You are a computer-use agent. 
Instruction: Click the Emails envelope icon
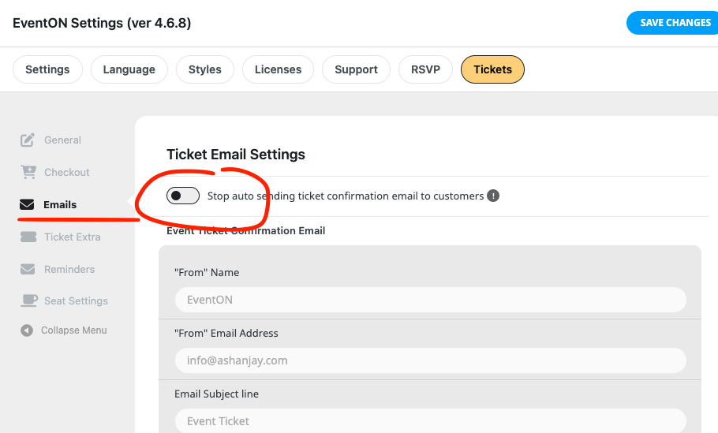tap(27, 204)
